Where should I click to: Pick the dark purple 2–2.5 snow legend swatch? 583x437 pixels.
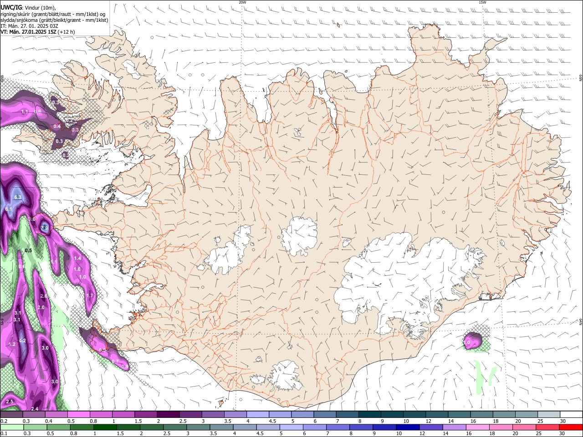coord(168,415)
